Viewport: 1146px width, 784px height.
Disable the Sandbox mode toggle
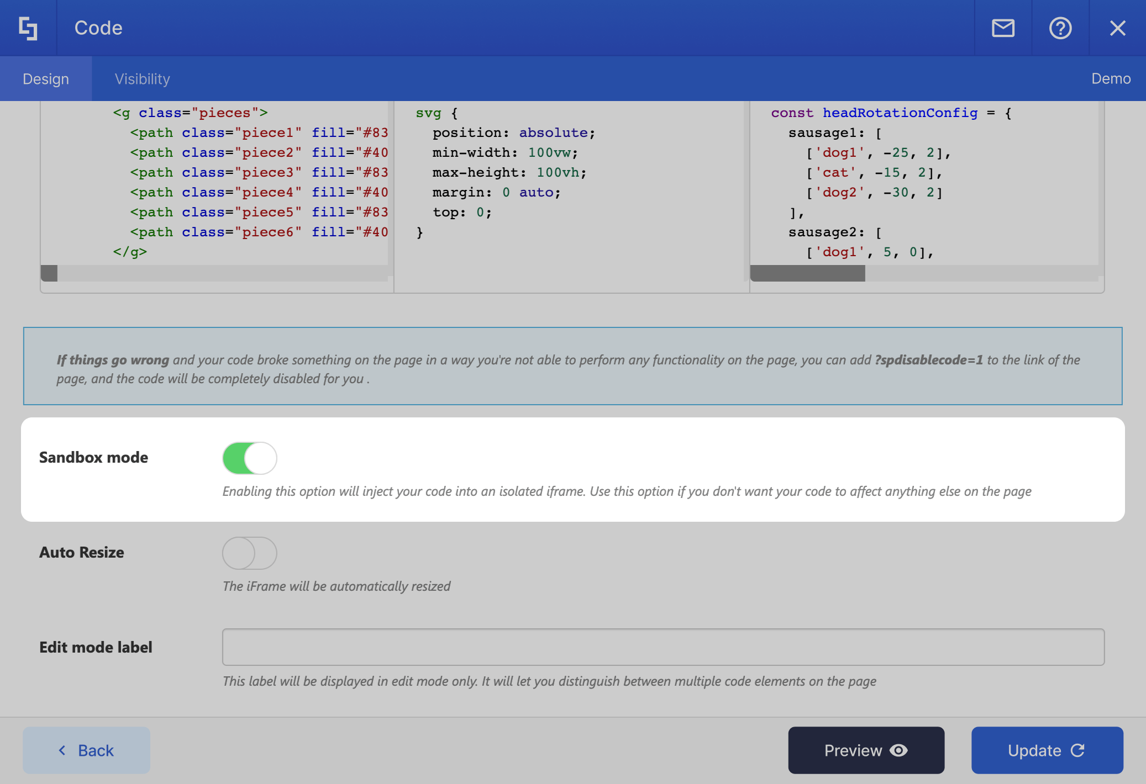(250, 458)
